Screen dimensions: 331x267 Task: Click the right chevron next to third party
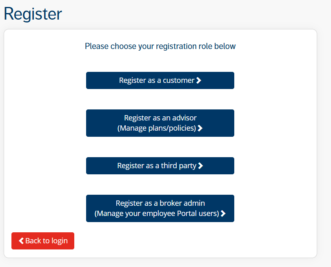[200, 166]
